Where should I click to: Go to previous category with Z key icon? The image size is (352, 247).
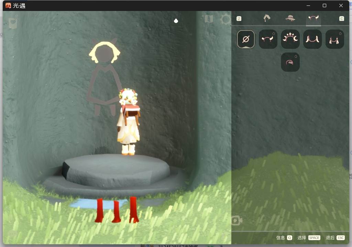pyautogui.click(x=239, y=19)
